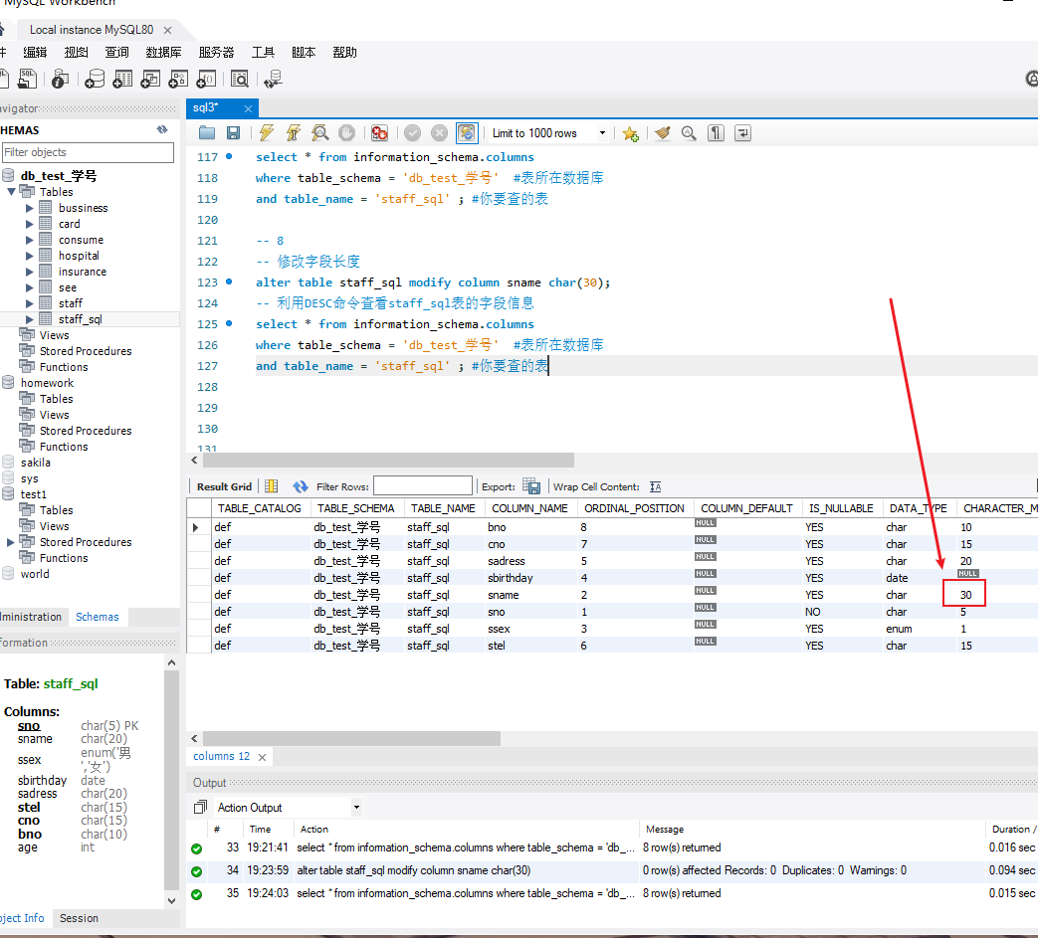Screen dimensions: 1038x938
Task: Expand the staff table in the schema tree
Action: pyautogui.click(x=30, y=303)
